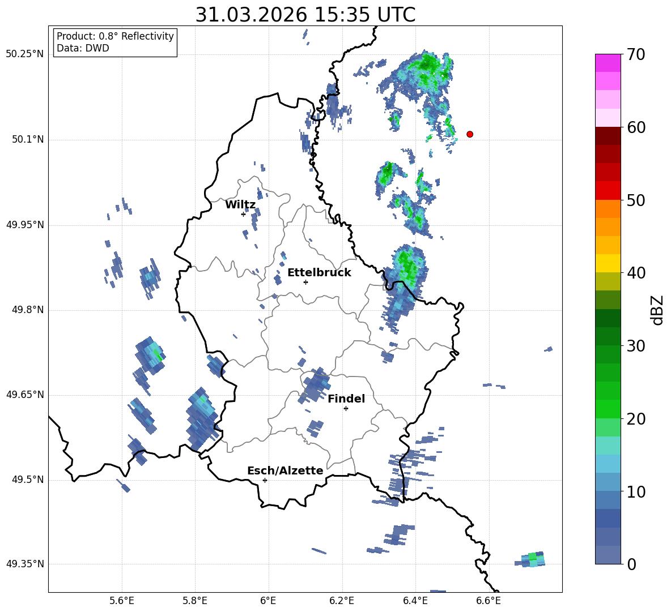Click the colorbar tick value 50
The image size is (671, 612).
click(636, 200)
